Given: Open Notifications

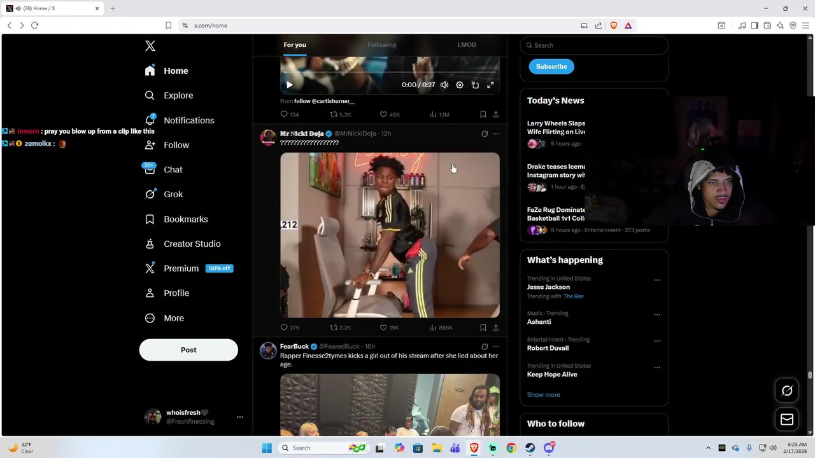Looking at the screenshot, I should click(x=179, y=120).
